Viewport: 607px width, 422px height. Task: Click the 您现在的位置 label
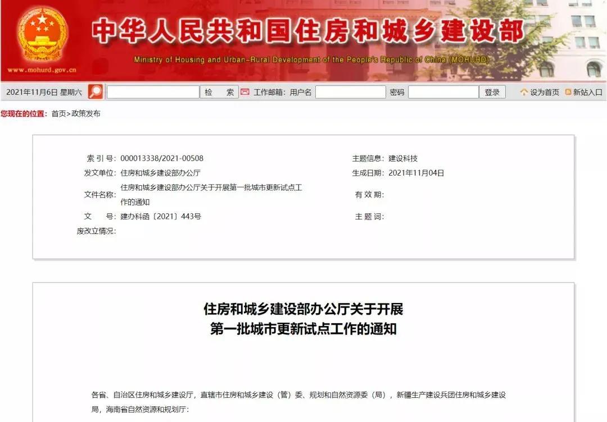click(24, 113)
